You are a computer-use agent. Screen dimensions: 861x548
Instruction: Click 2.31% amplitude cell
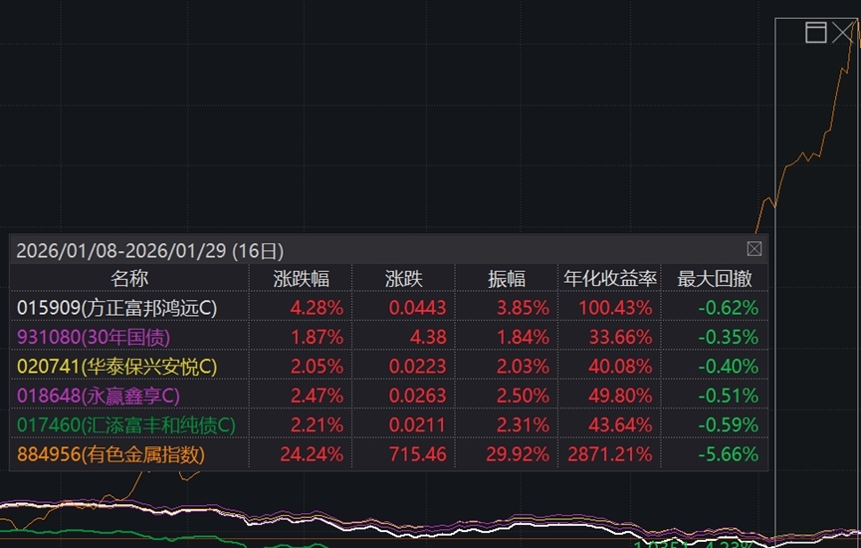tap(523, 424)
